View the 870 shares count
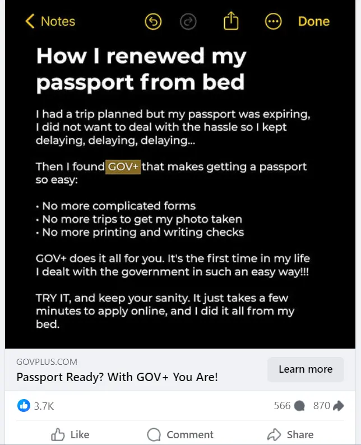The image size is (361, 445). [x=322, y=406]
